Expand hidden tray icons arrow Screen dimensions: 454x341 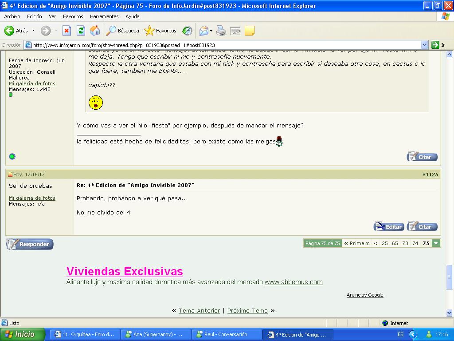413,334
